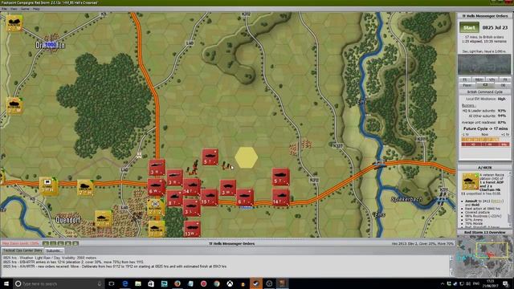This screenshot has width=514, height=289.
Task: Click the red command cycle timeline bar
Action: 485,144
